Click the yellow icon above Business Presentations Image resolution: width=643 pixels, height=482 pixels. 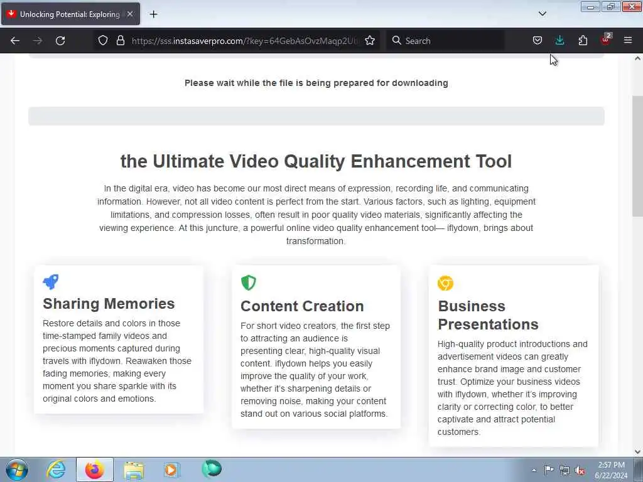pyautogui.click(x=445, y=283)
